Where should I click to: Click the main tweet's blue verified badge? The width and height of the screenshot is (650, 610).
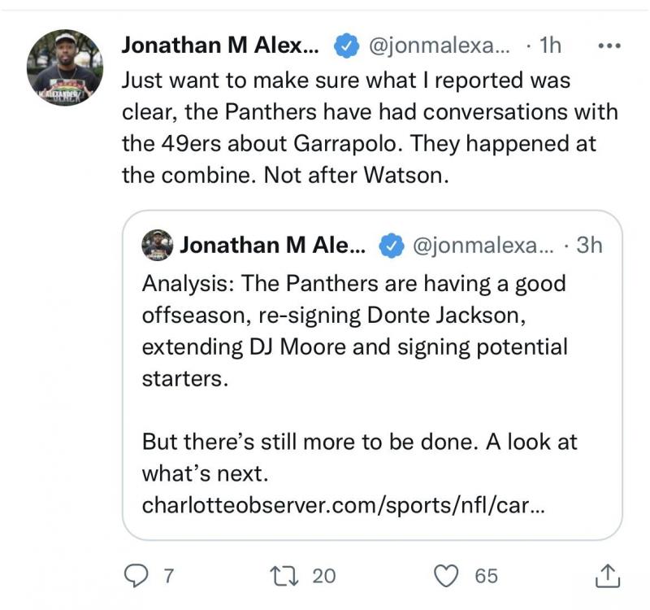(348, 46)
